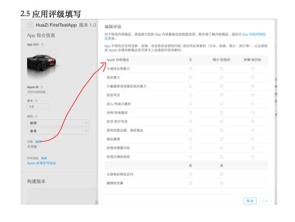The width and height of the screenshot is (295, 222).
Task: Open the 参考 secondary category dropdown
Action: (58, 131)
